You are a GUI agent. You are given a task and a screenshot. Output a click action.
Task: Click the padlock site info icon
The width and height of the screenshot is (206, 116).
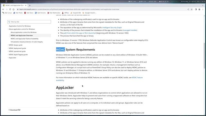pos(18,9)
